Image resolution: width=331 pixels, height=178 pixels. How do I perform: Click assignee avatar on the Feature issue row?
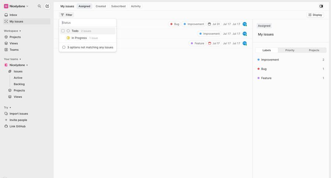tap(245, 43)
